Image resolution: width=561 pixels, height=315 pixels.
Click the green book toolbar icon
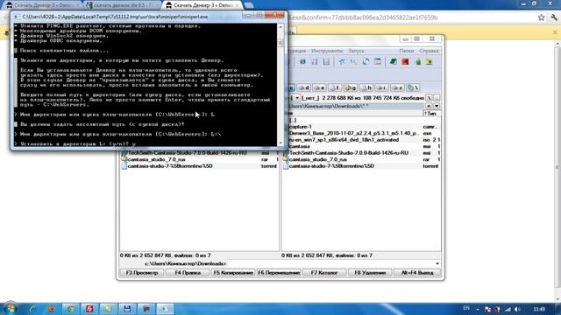394,62
